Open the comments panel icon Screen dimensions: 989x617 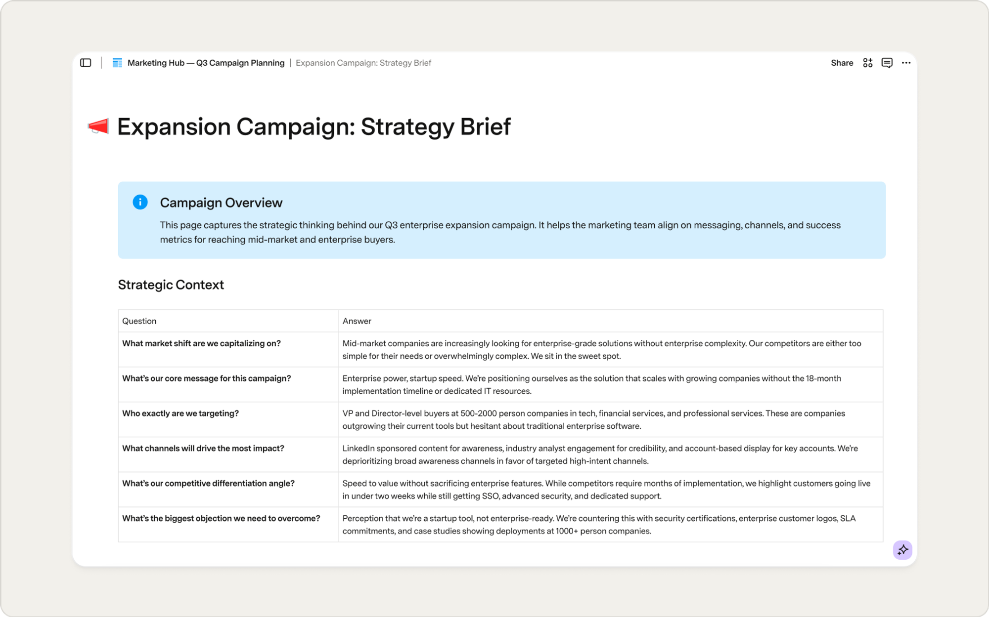[x=887, y=63]
